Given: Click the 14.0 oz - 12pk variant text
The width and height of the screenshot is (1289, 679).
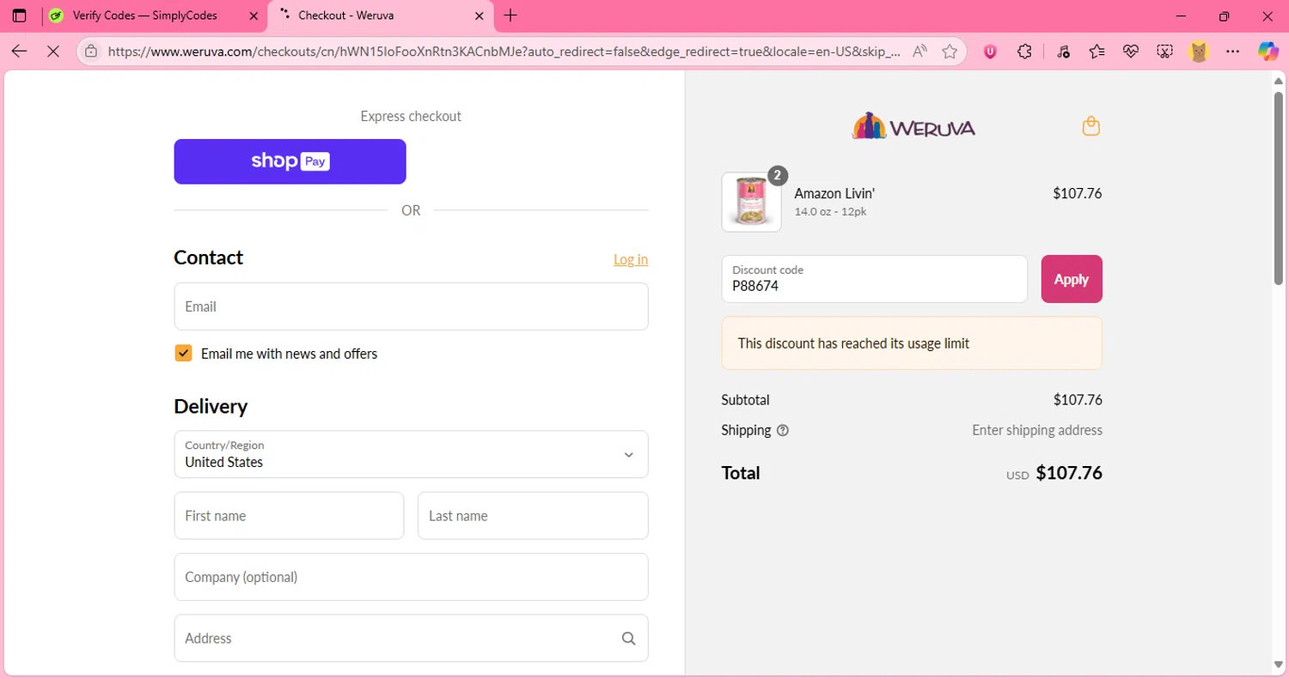Looking at the screenshot, I should [x=830, y=212].
